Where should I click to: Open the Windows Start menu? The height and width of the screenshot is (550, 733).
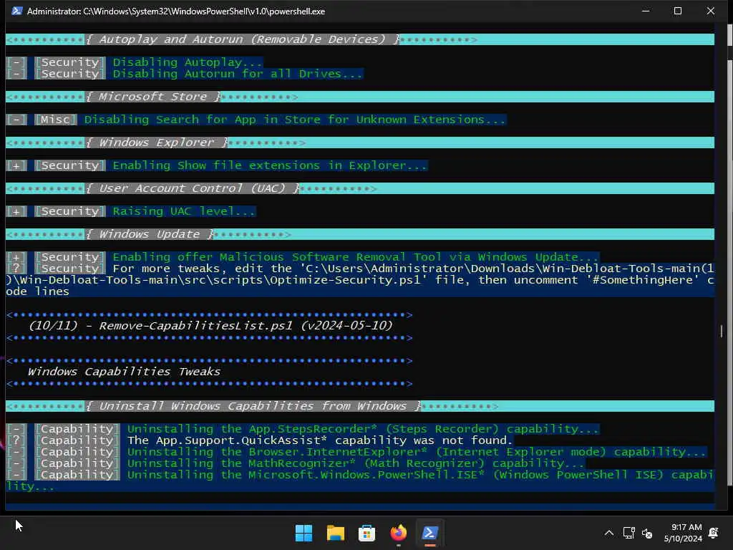pos(304,533)
